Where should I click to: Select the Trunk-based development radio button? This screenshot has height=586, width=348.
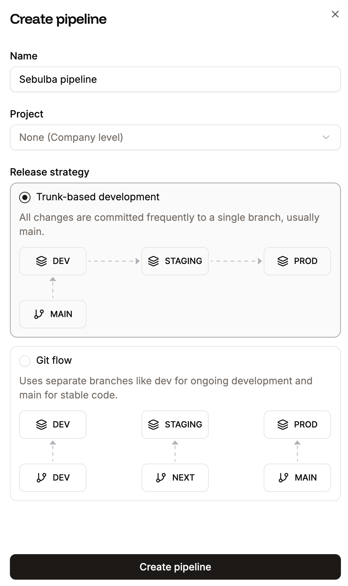coord(24,197)
